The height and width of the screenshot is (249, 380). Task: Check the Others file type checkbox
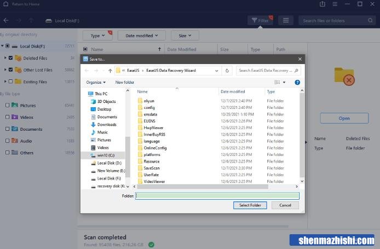(x=7, y=153)
